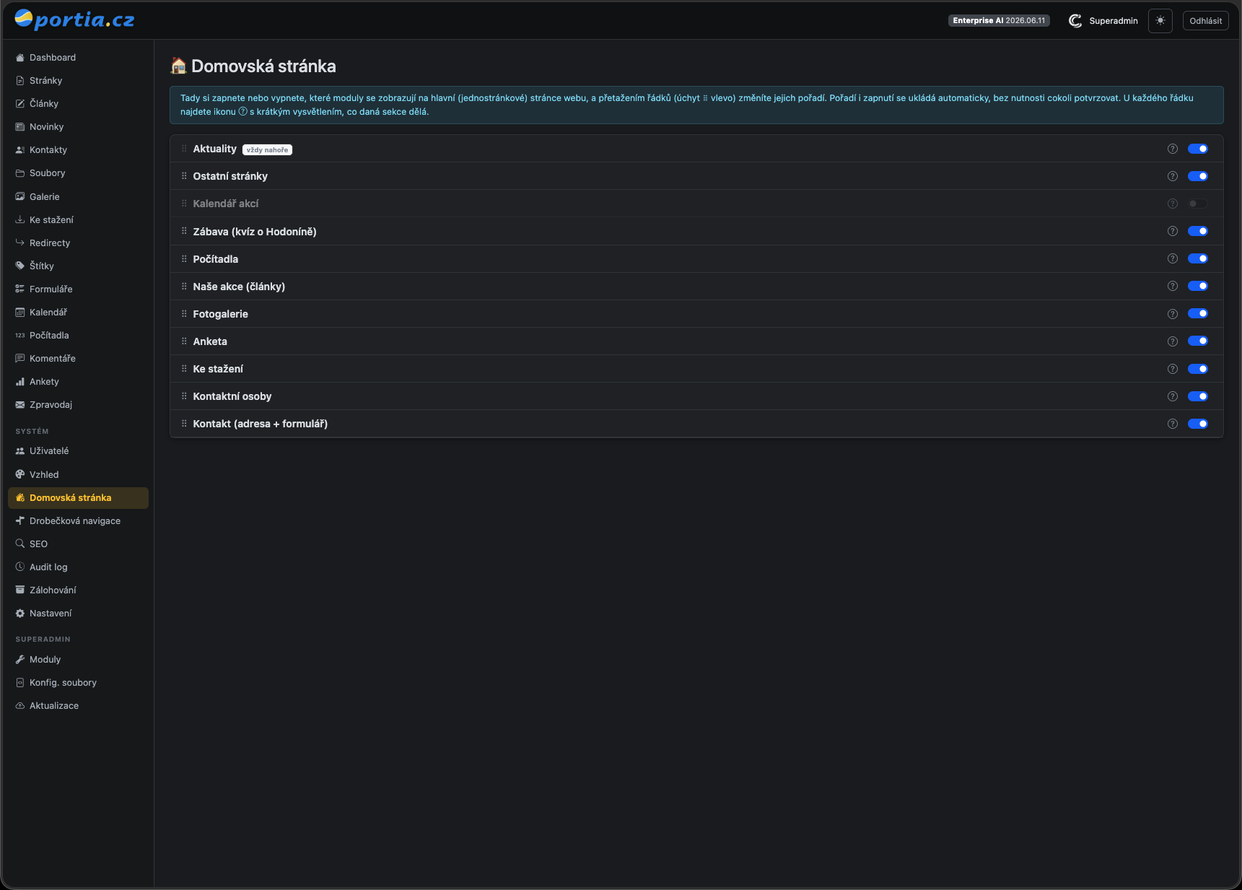
Task: Click the drag handle of the Fotogalerie row
Action: (184, 314)
